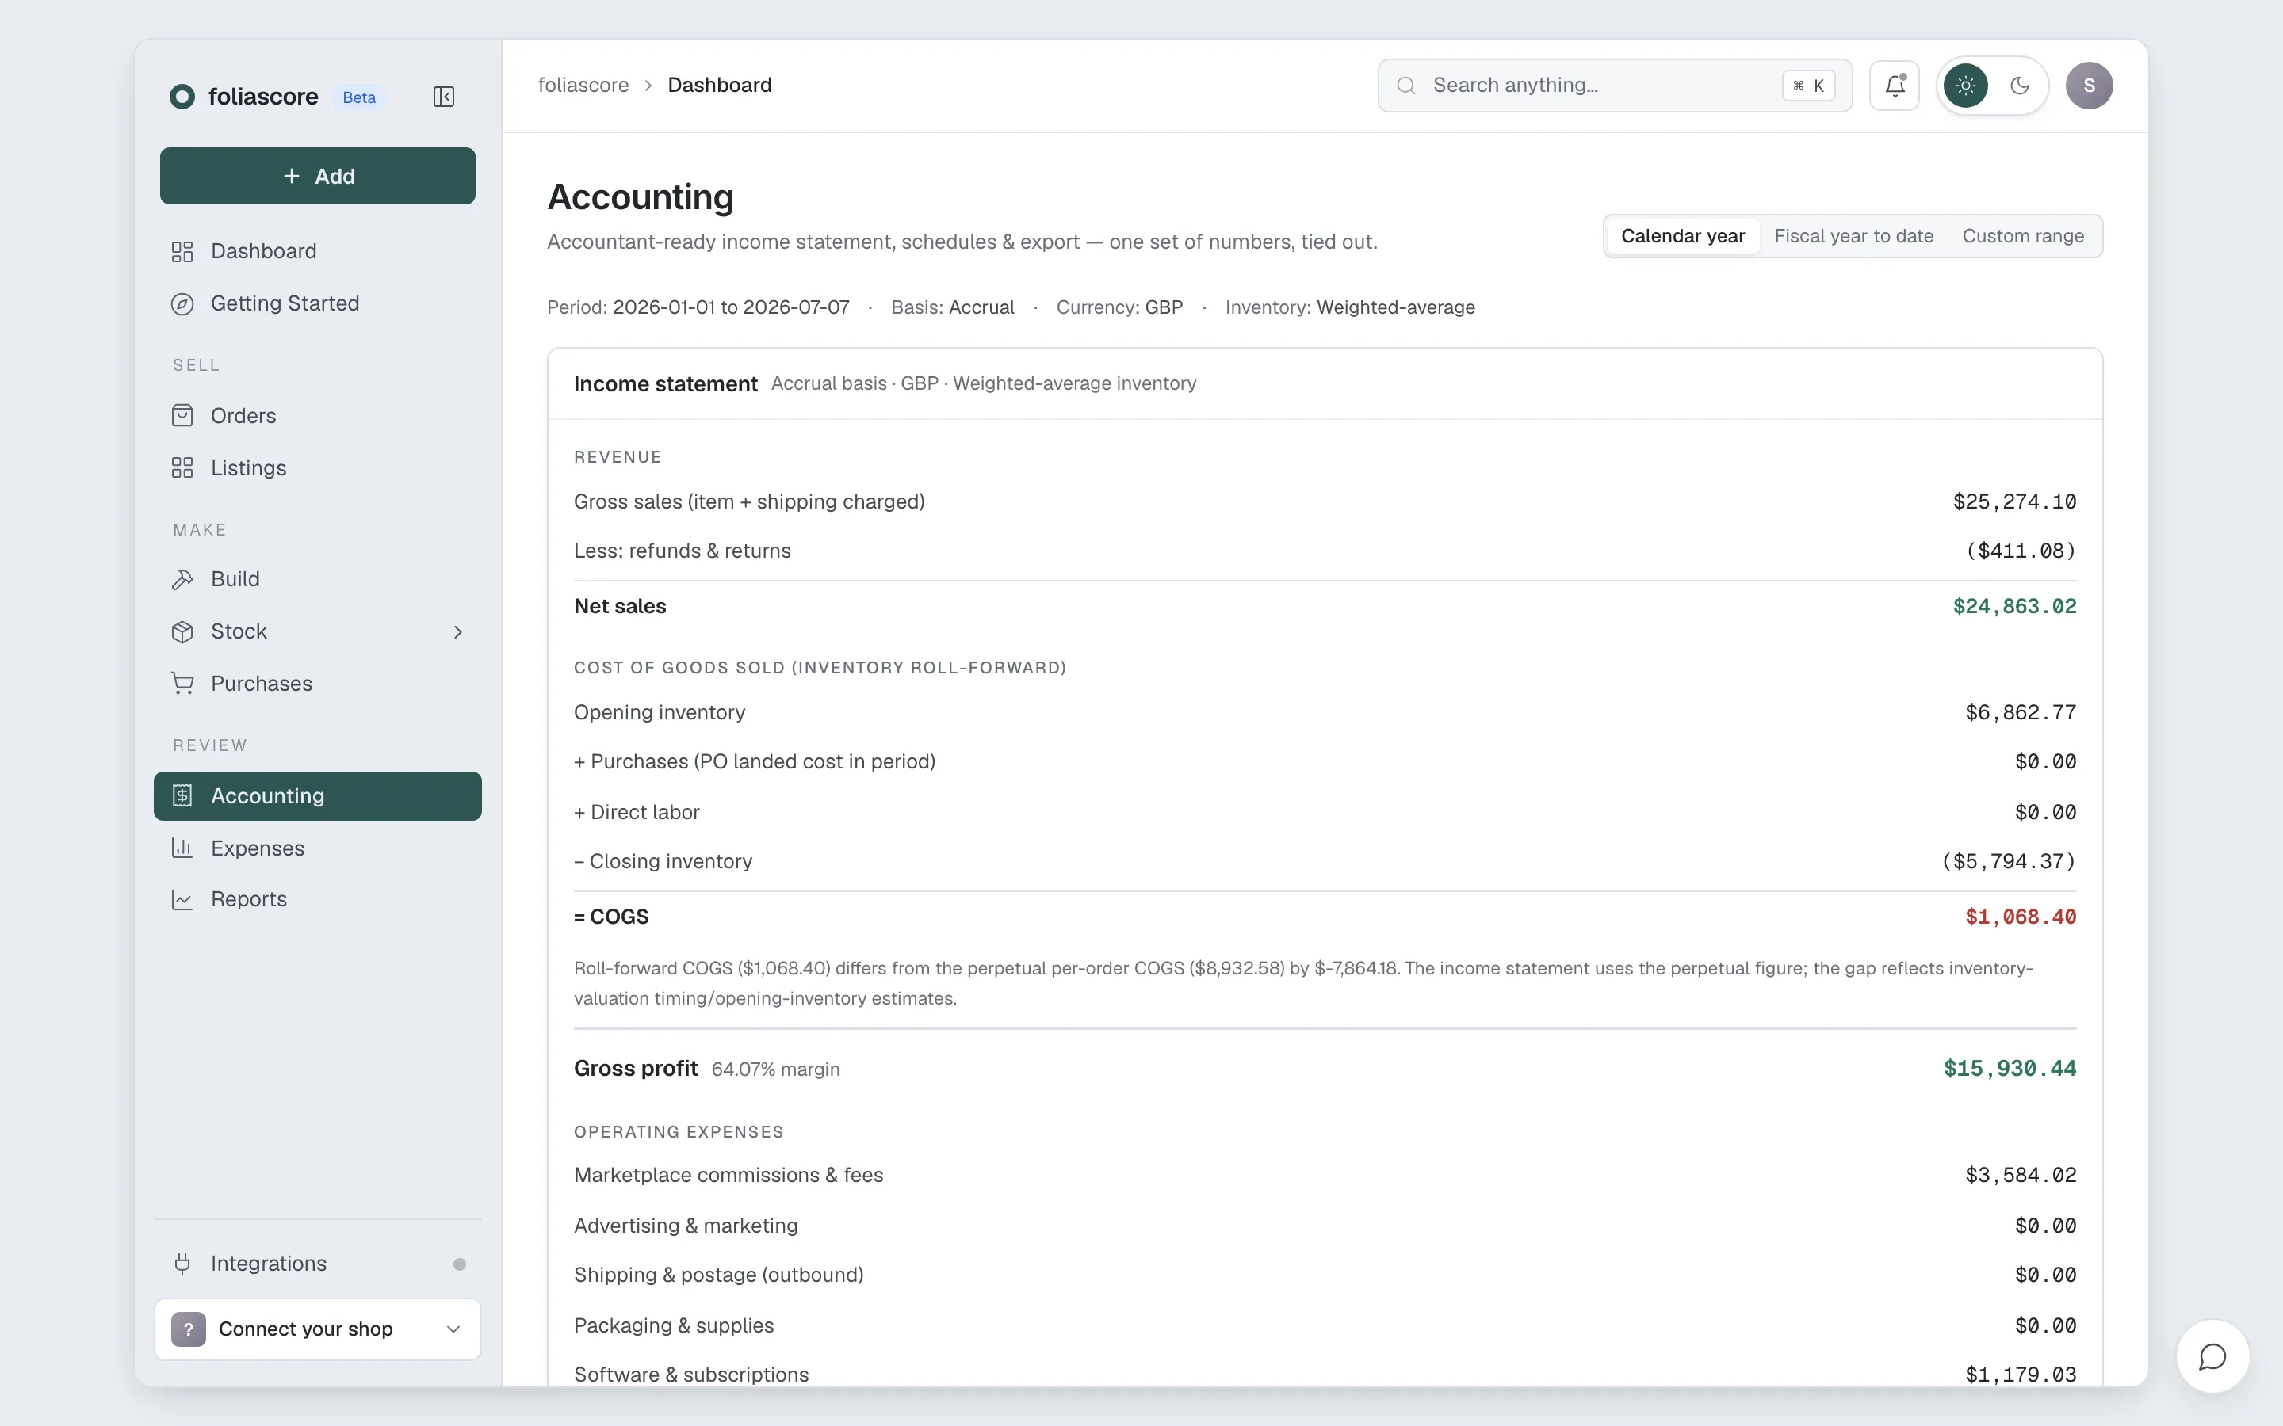Open Connect your shop dropdown
The height and width of the screenshot is (1426, 2283).
point(318,1329)
